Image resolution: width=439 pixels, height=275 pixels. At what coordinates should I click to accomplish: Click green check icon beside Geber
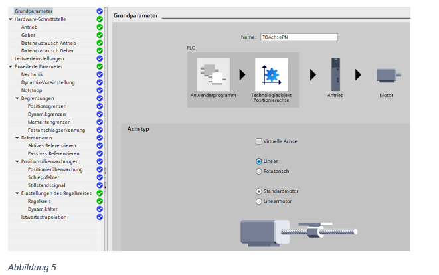100,35
